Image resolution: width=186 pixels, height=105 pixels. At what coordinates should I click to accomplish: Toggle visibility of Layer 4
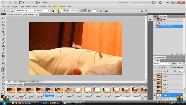pos(155,84)
